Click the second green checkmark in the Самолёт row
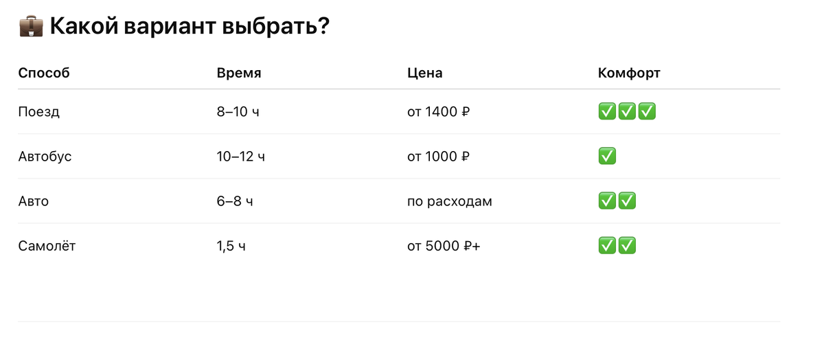The height and width of the screenshot is (340, 824). coord(627,245)
